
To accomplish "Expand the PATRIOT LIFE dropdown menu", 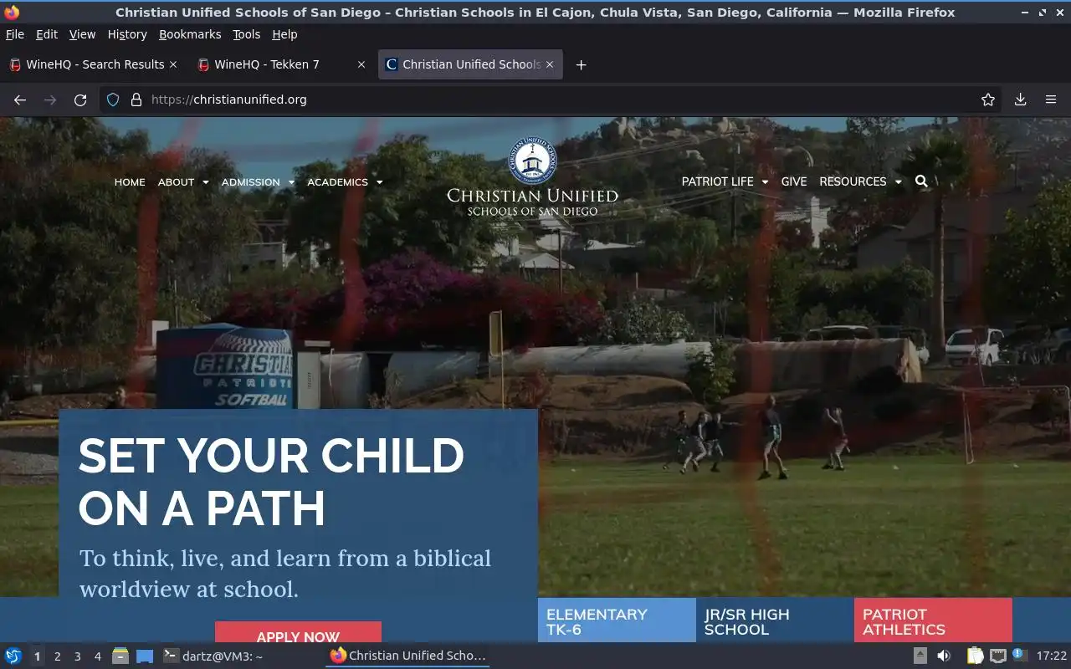I will [x=725, y=181].
